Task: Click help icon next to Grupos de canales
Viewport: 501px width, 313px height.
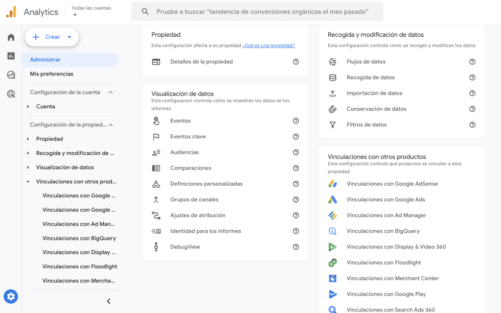Action: (296, 200)
